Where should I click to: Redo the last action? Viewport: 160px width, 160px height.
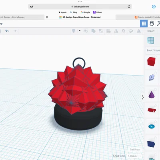(14, 31)
